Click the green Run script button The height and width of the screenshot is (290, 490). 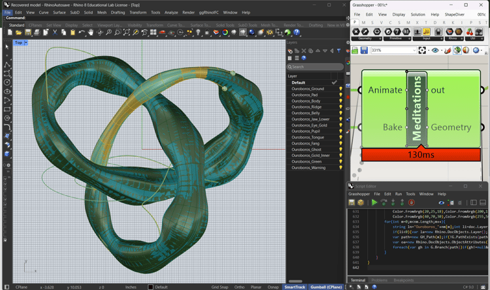point(374,202)
